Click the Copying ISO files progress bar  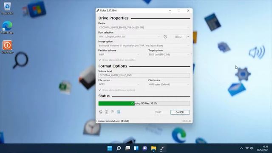144,103
